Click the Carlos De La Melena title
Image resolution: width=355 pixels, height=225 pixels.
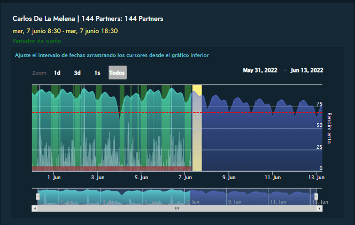[x=88, y=19]
